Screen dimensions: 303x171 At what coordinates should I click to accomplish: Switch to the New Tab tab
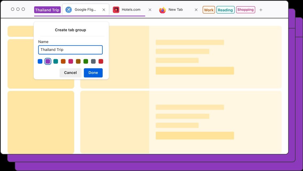pos(176,10)
